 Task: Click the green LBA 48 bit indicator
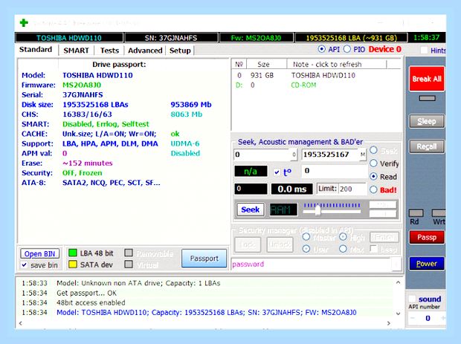73,253
